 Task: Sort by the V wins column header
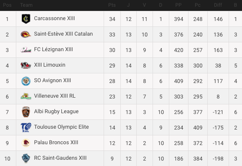click(144, 5)
